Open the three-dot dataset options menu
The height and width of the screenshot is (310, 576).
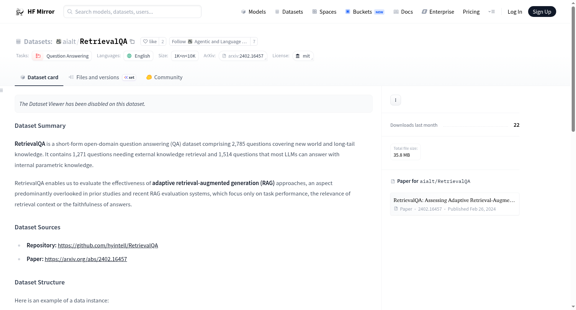click(x=396, y=100)
